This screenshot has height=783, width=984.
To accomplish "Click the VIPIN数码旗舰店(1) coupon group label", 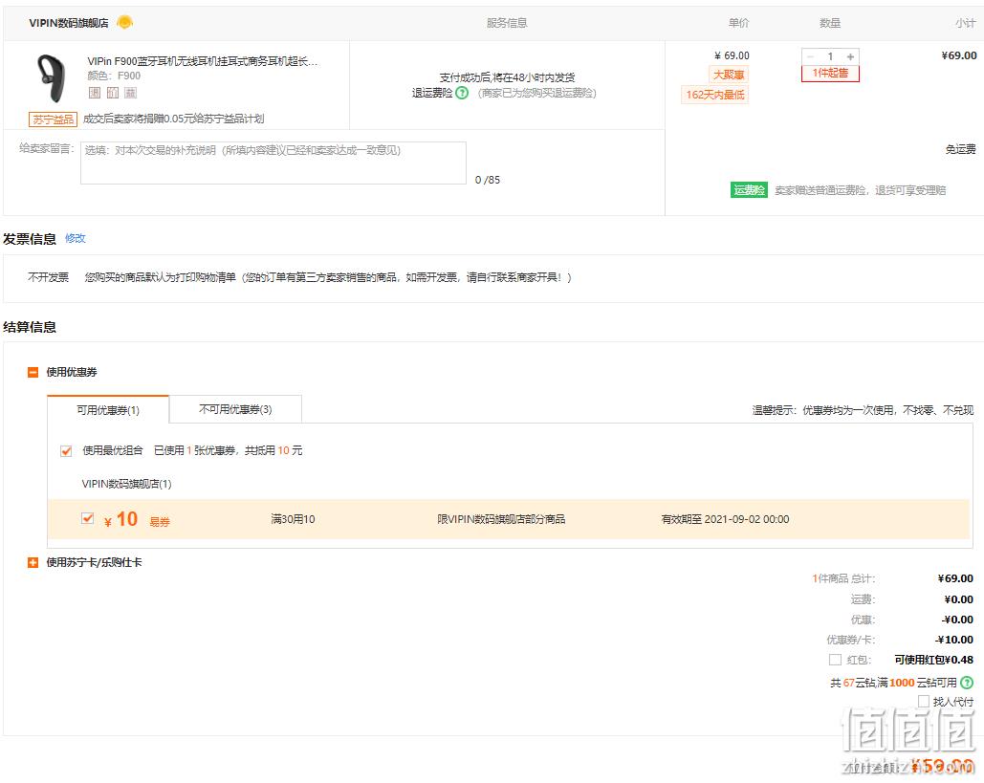I will coord(127,484).
